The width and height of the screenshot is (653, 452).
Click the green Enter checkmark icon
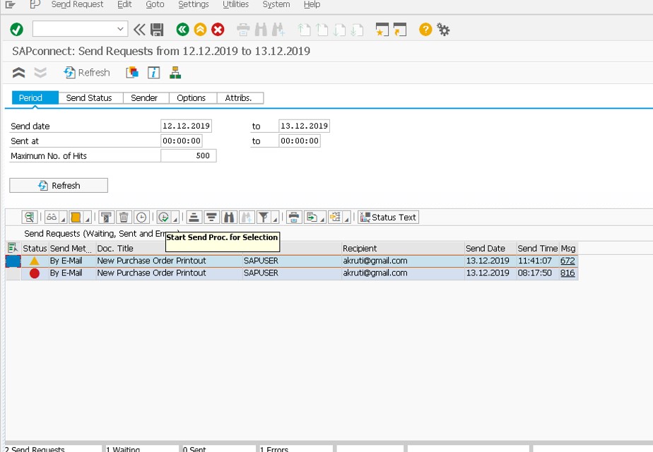click(17, 30)
